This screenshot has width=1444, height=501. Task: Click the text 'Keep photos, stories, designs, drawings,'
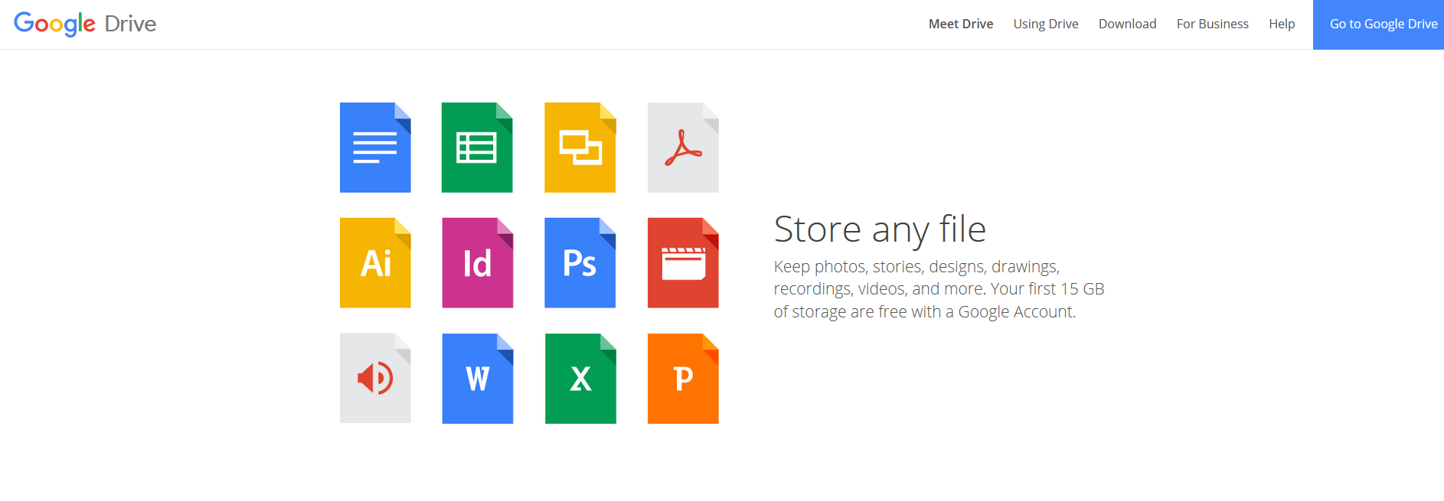916,267
